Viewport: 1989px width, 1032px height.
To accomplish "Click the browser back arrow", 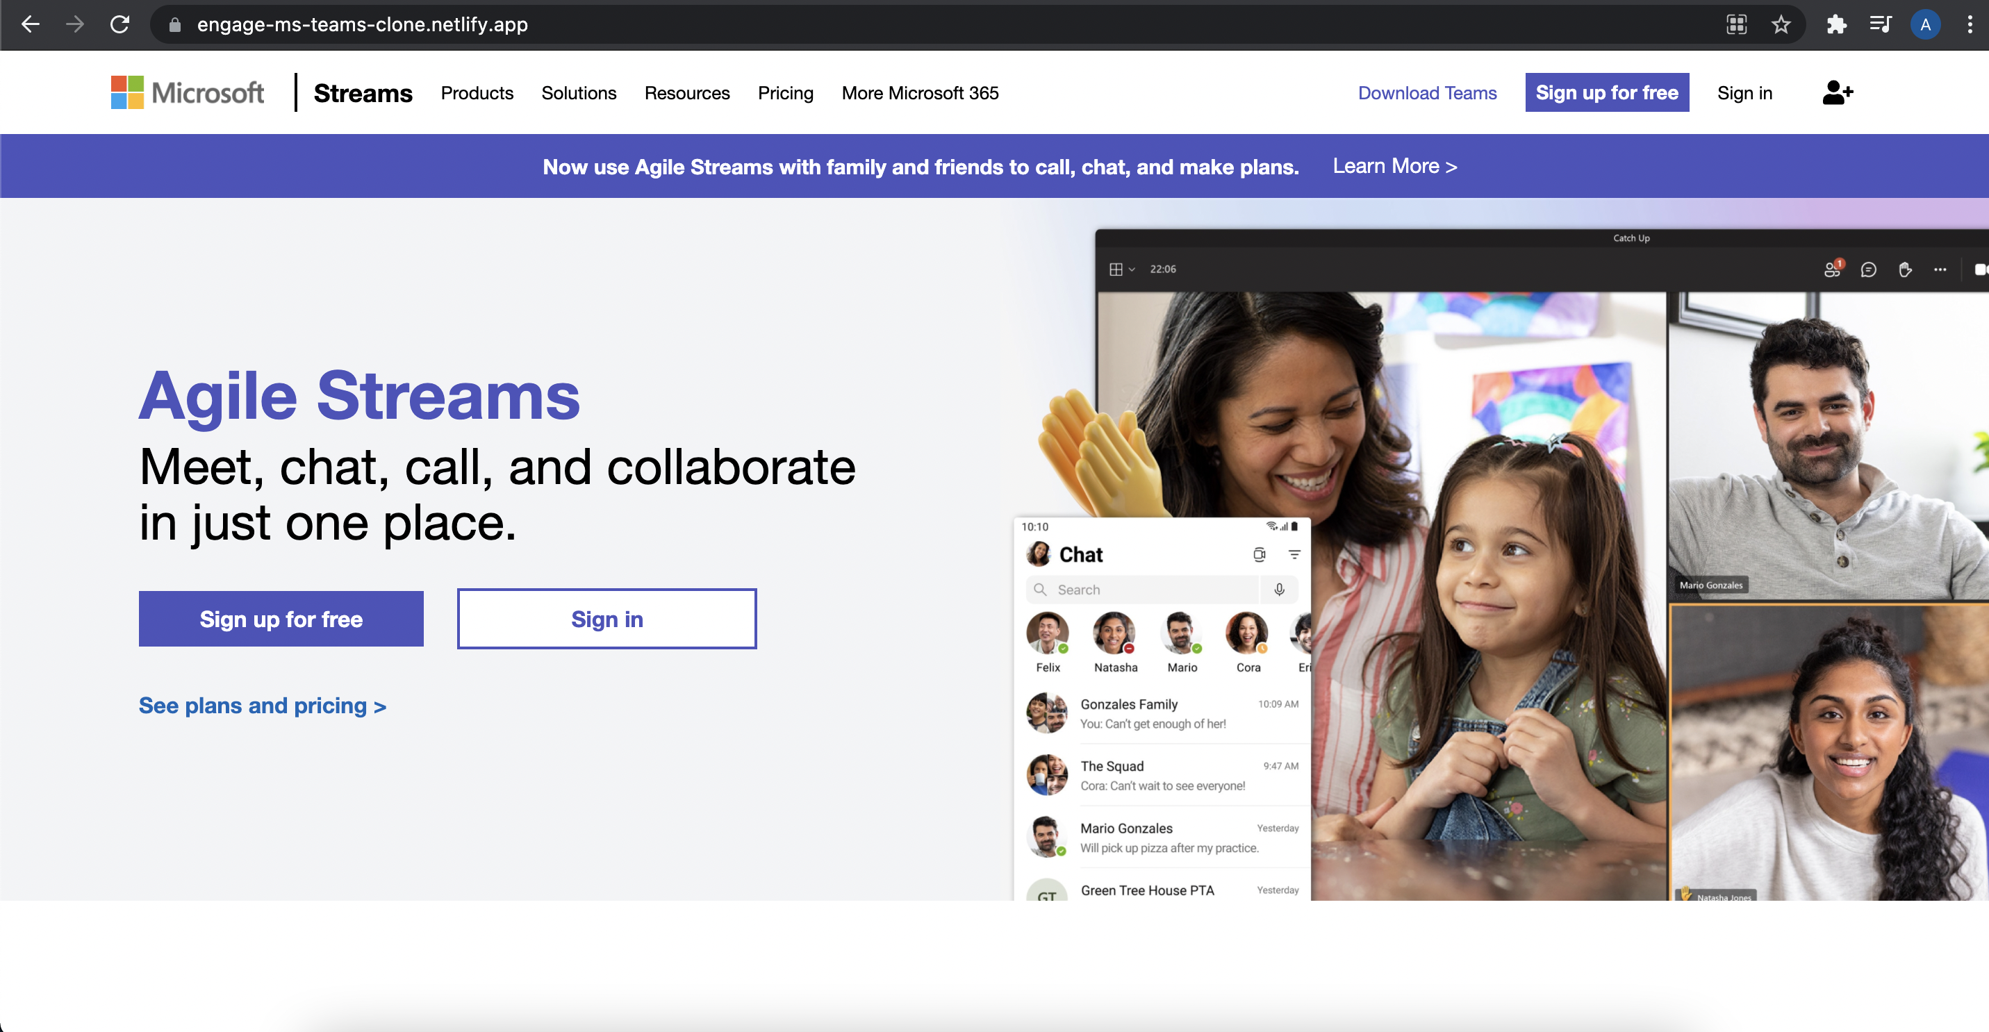I will coord(31,25).
